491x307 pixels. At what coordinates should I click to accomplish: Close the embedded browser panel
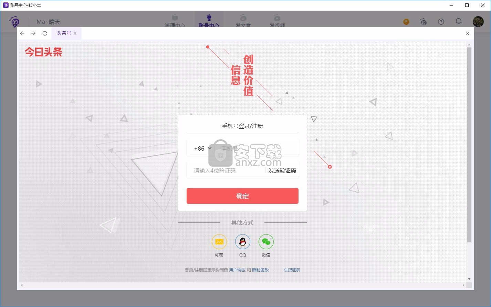point(467,33)
